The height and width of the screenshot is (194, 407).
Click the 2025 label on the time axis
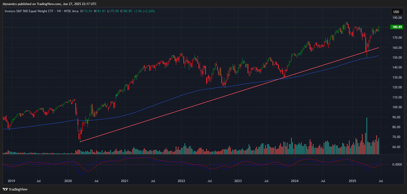(x=352, y=181)
